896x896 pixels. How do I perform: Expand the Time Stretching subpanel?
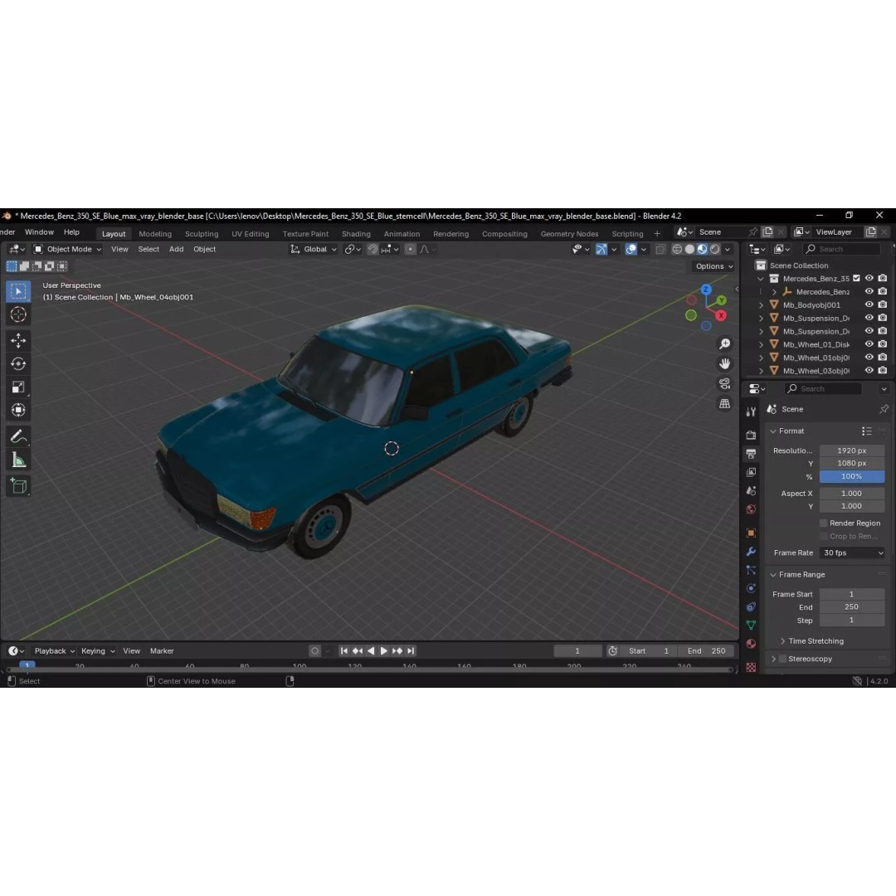pos(783,641)
